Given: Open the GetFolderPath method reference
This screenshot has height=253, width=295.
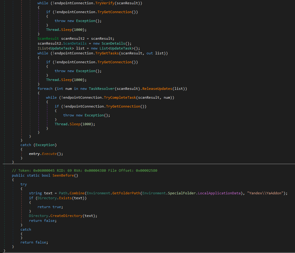Looking at the screenshot, I should (x=127, y=193).
